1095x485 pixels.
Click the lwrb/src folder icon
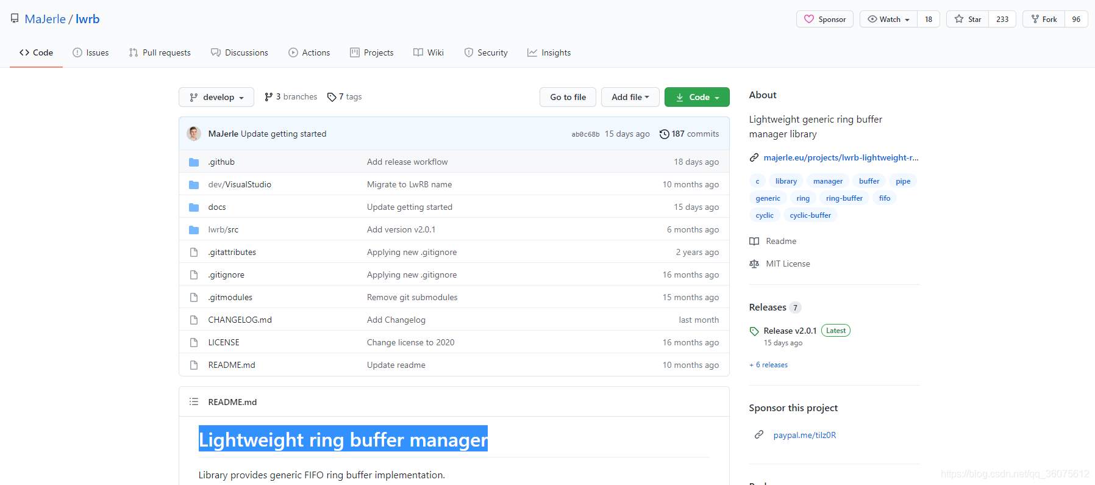pos(194,229)
